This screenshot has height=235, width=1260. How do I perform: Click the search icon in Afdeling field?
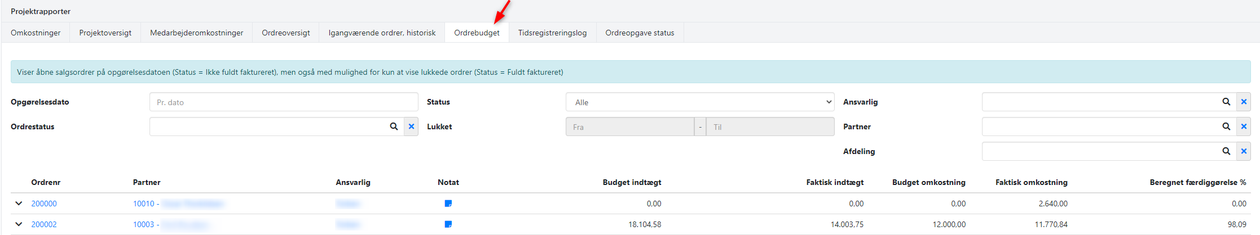point(1226,151)
